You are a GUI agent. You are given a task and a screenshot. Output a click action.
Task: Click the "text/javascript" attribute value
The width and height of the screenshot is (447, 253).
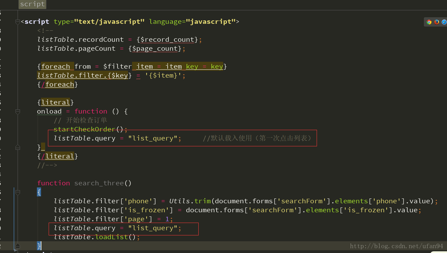(x=110, y=22)
